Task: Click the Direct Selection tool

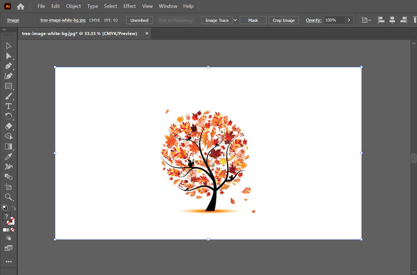Action: (8, 56)
